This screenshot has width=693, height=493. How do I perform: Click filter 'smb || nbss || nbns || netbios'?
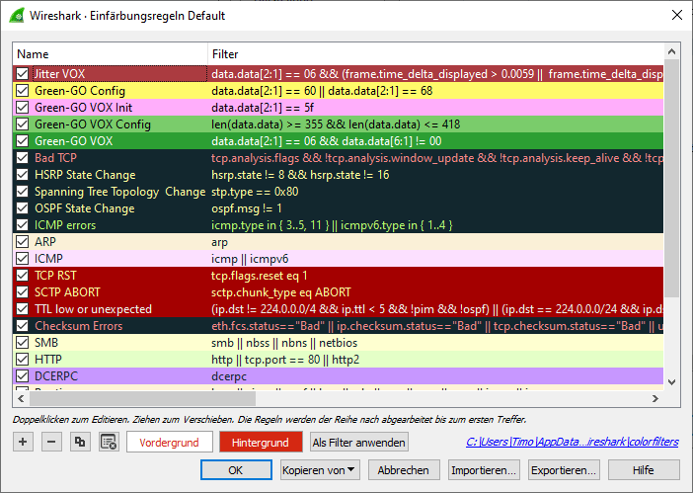pos(284,343)
